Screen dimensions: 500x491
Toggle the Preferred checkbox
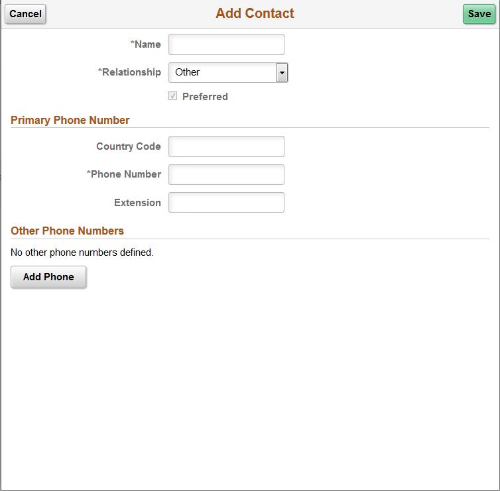pyautogui.click(x=172, y=96)
